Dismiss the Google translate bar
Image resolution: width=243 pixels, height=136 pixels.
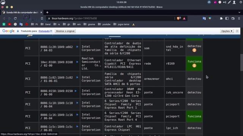click(237, 31)
